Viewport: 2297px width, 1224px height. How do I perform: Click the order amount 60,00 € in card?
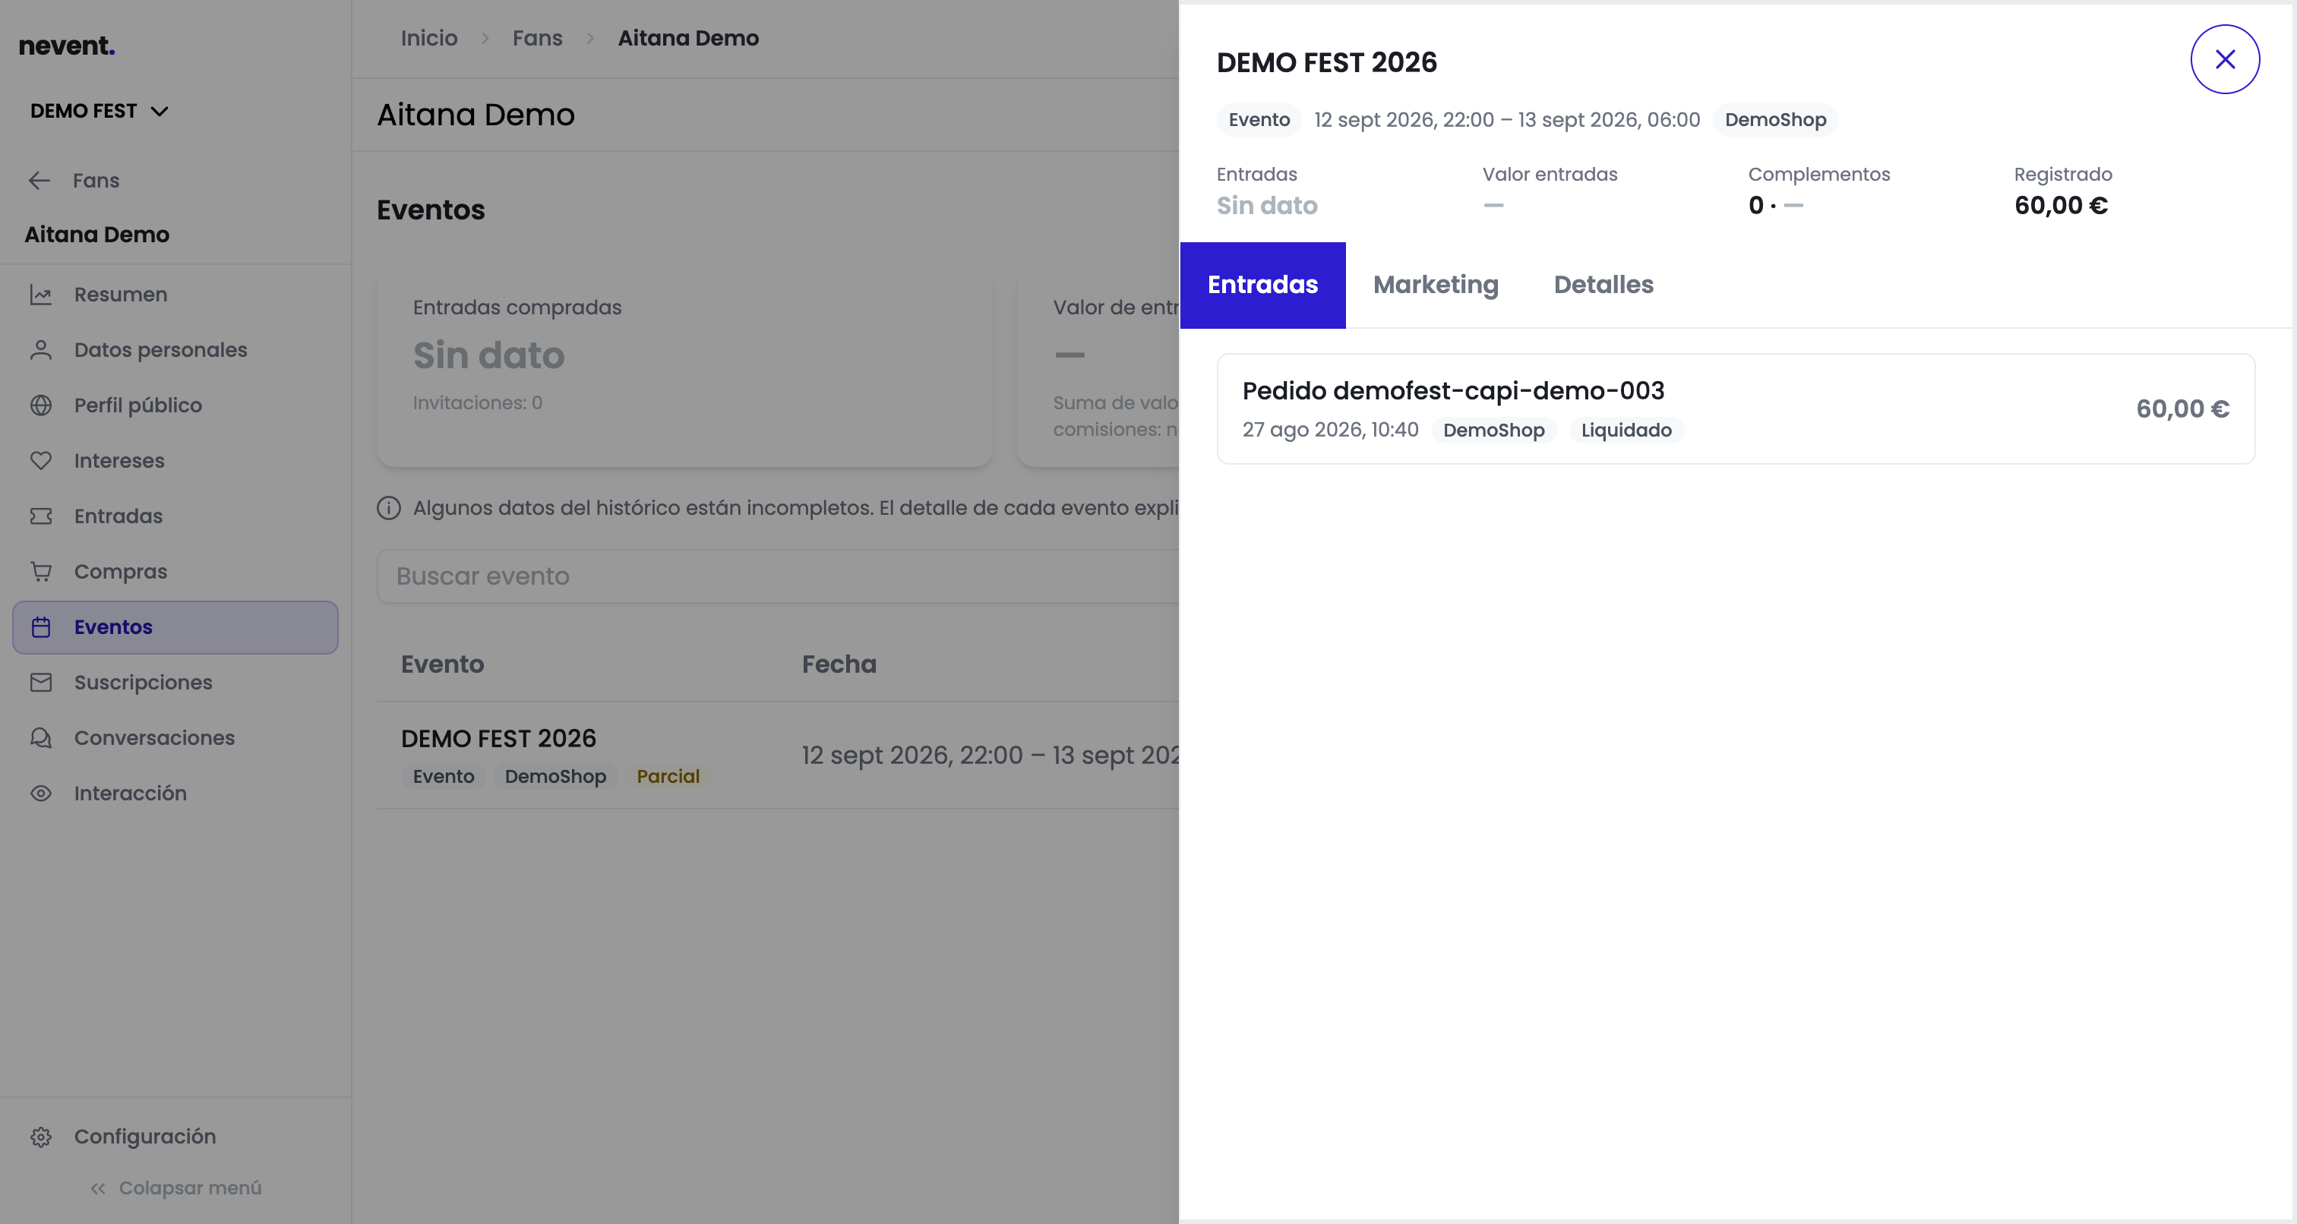click(x=2182, y=409)
